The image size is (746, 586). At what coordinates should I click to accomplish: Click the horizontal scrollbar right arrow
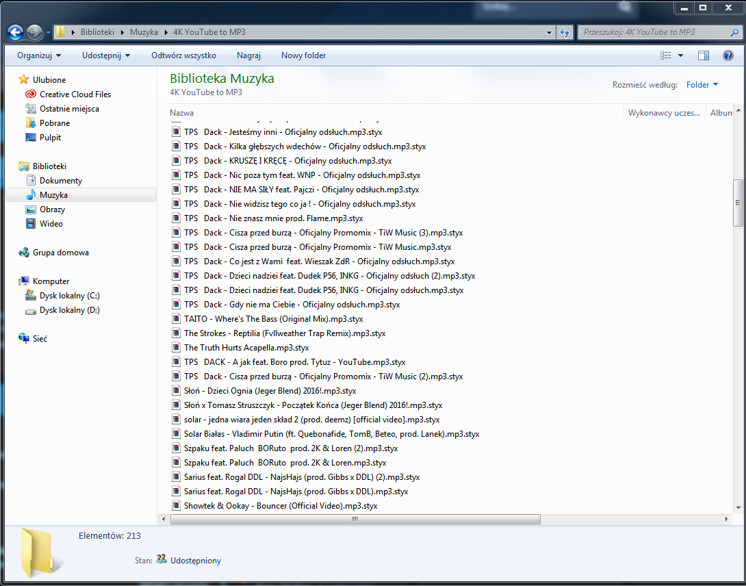[x=727, y=519]
